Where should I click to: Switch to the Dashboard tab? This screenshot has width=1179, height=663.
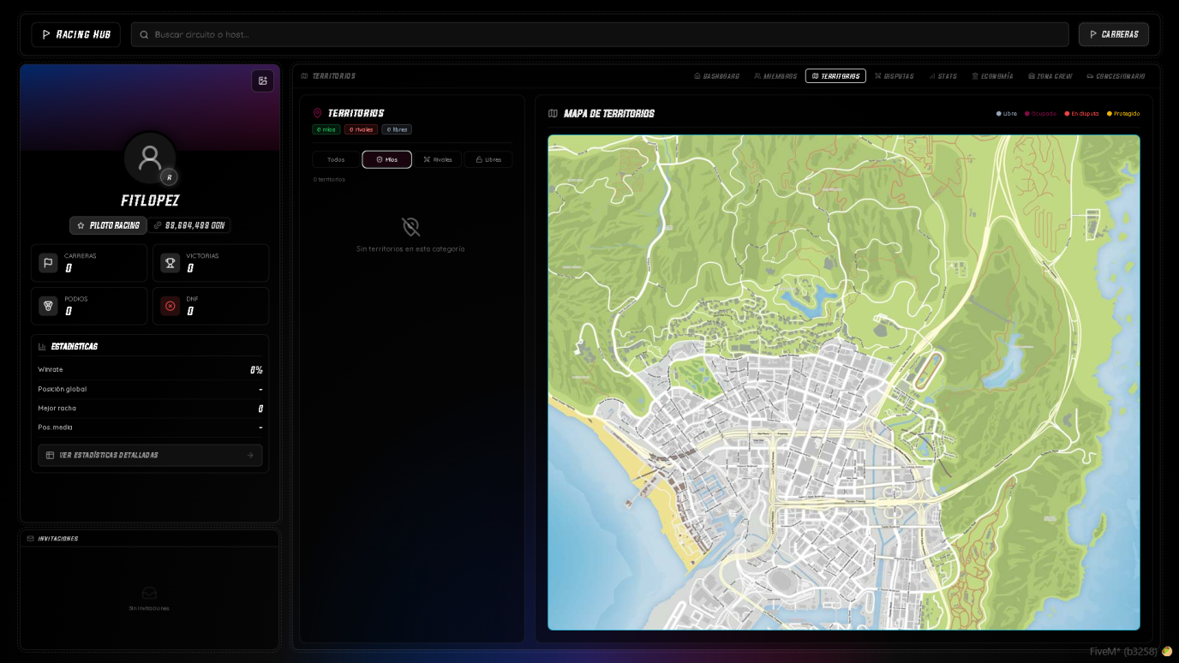coord(716,76)
